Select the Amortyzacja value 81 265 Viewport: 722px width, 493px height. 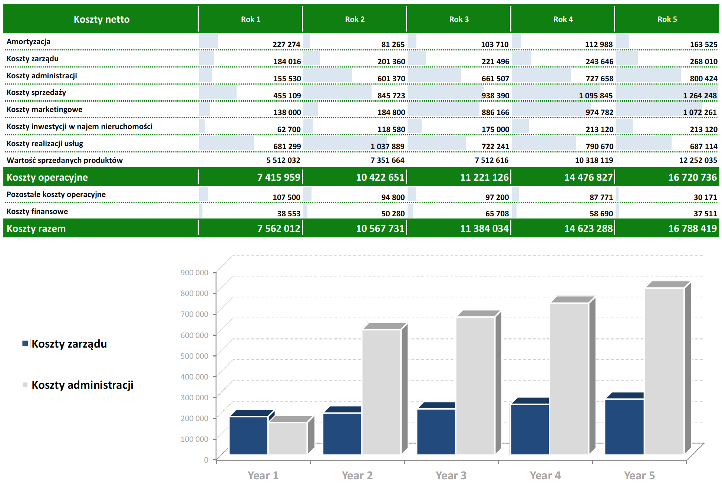[x=393, y=45]
